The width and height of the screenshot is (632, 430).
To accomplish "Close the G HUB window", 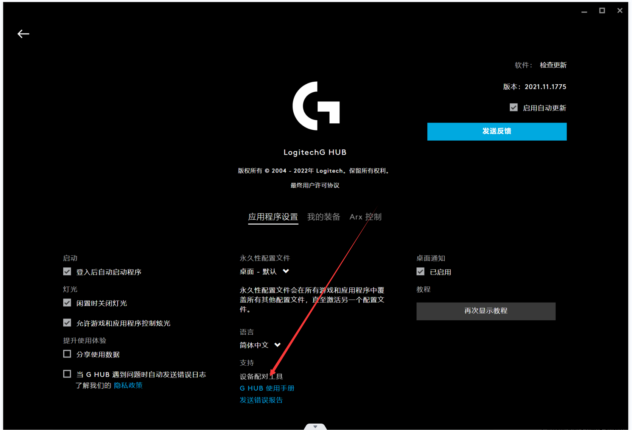I will 620,11.
